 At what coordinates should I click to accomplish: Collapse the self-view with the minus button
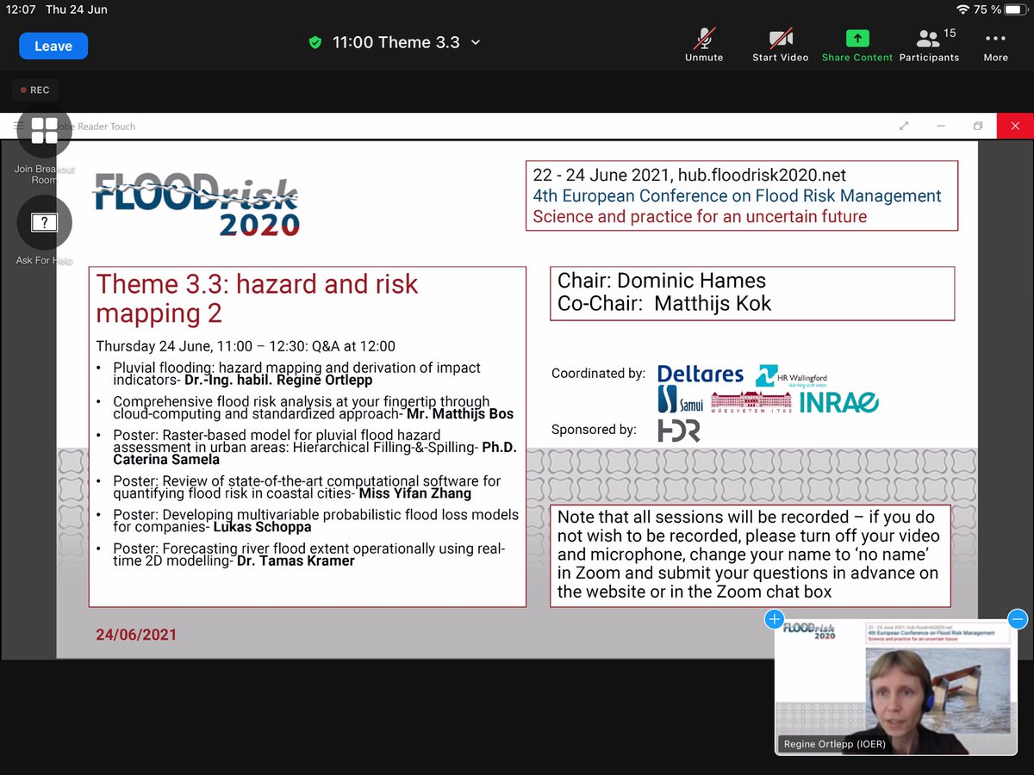[1018, 619]
